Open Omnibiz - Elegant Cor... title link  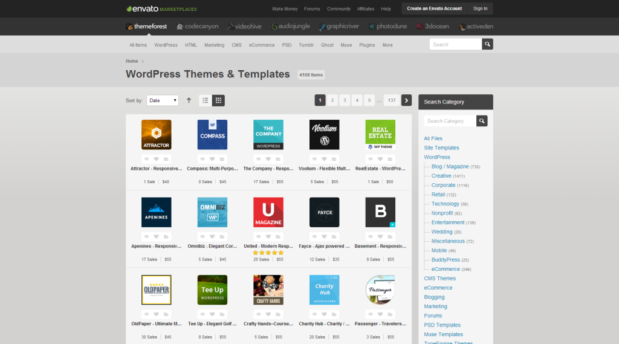pos(212,246)
